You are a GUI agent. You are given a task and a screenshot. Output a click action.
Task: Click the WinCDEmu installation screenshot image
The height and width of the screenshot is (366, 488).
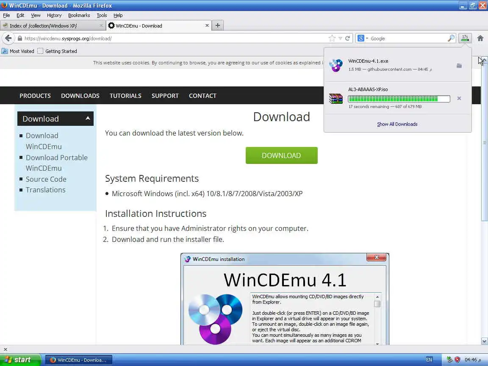tap(285, 299)
